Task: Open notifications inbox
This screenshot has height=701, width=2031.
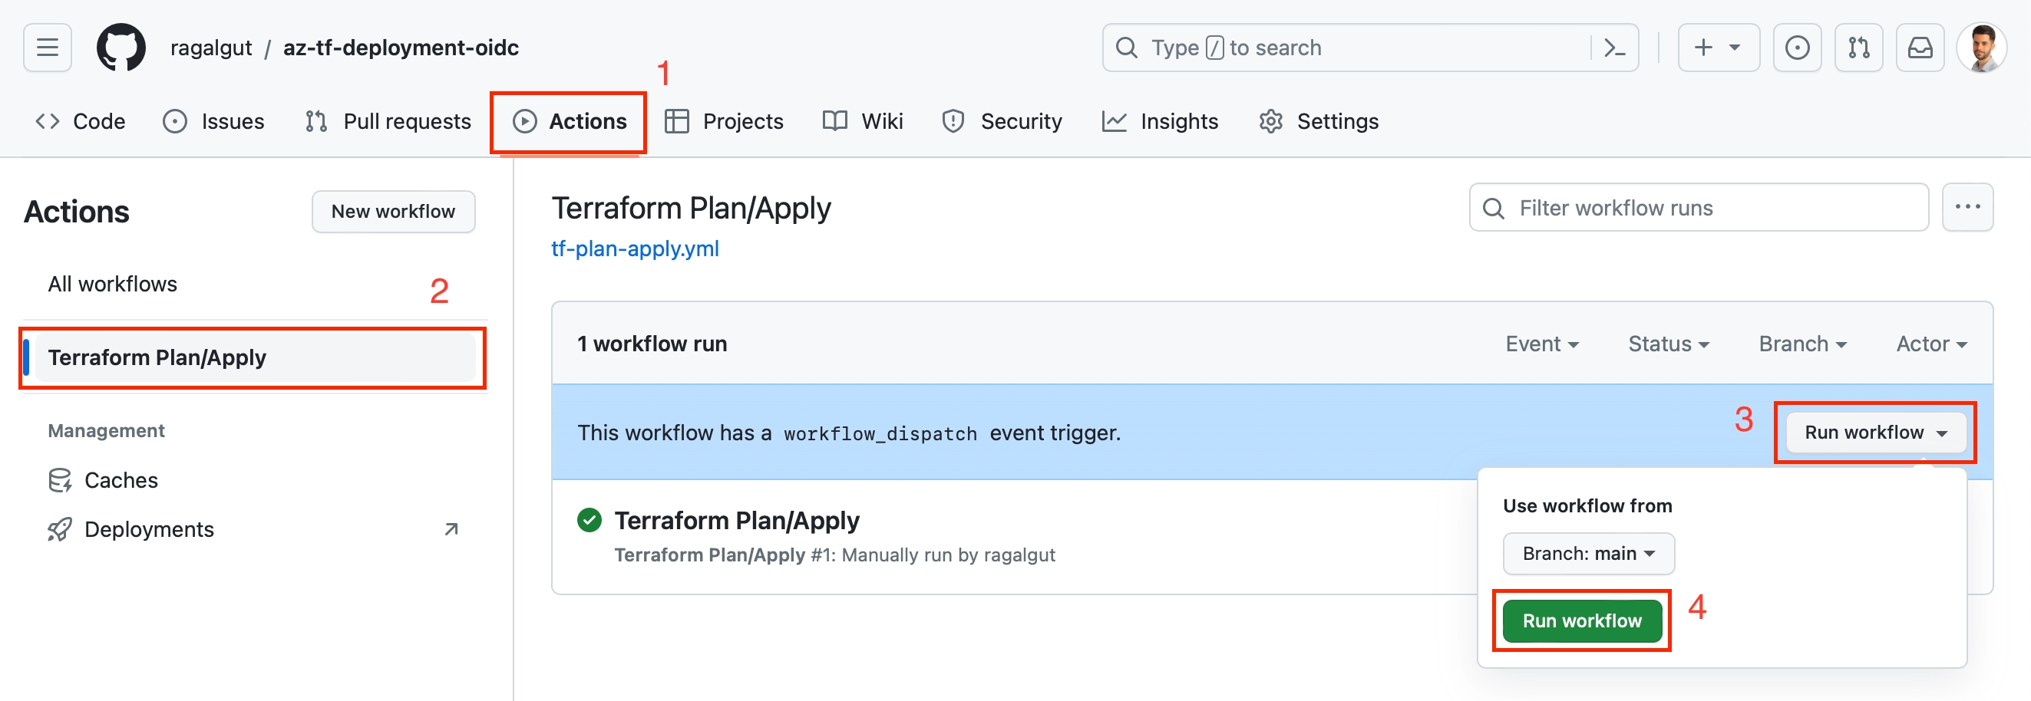Action: coord(1920,48)
